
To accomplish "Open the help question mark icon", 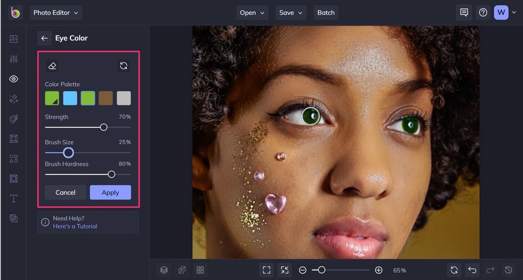I will click(483, 13).
